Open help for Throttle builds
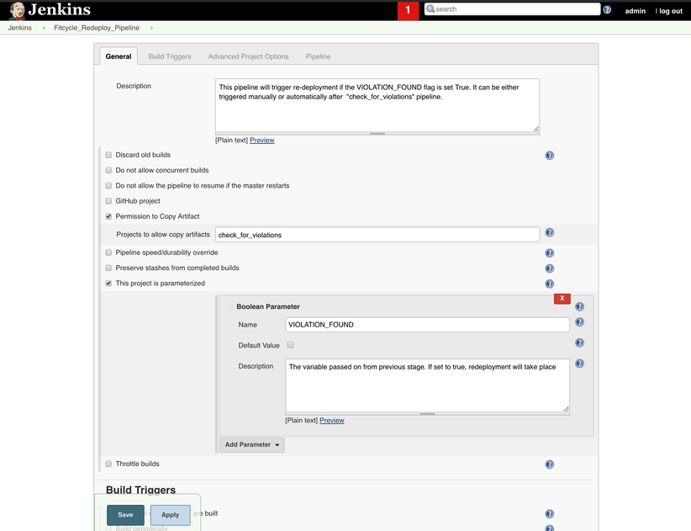691x531 pixels. tap(550, 465)
